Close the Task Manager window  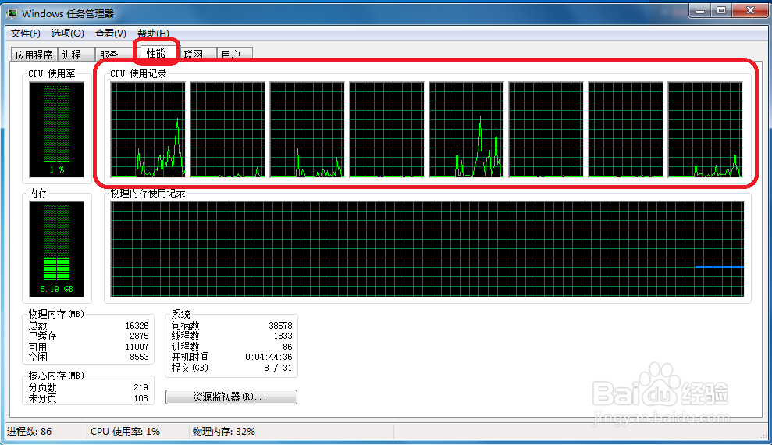coord(750,10)
